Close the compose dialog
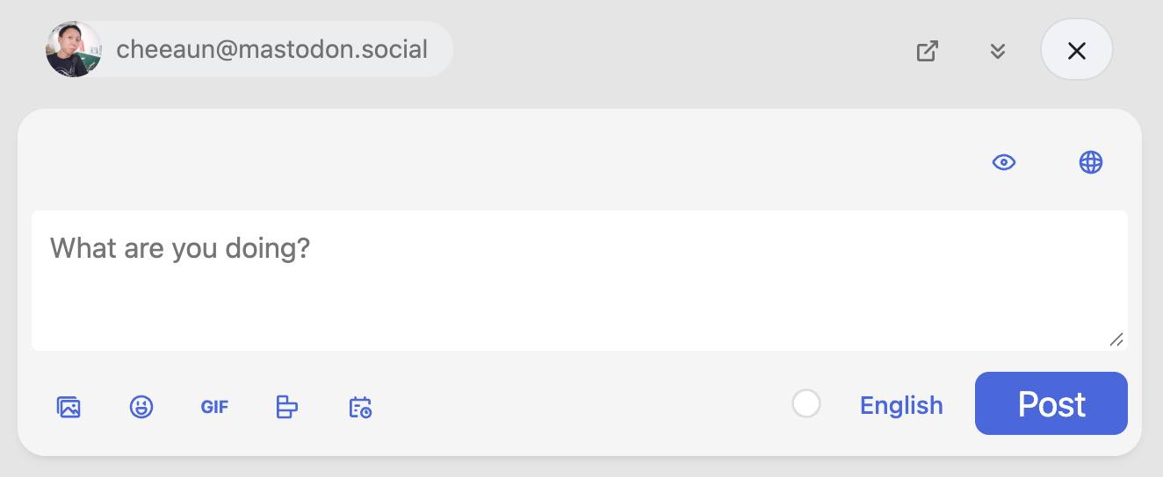This screenshot has height=477, width=1163. tap(1077, 50)
